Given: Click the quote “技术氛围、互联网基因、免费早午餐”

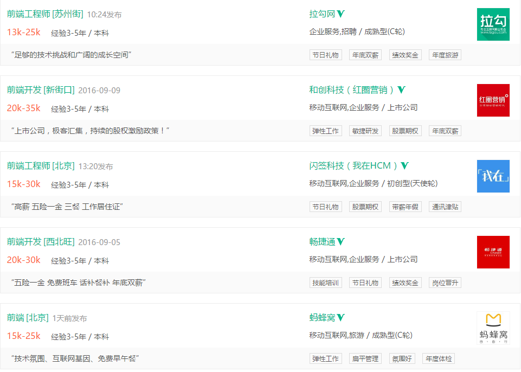Looking at the screenshot, I should [75, 358].
